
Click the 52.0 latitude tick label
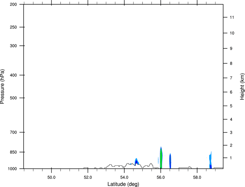pyautogui.click(x=88, y=178)
